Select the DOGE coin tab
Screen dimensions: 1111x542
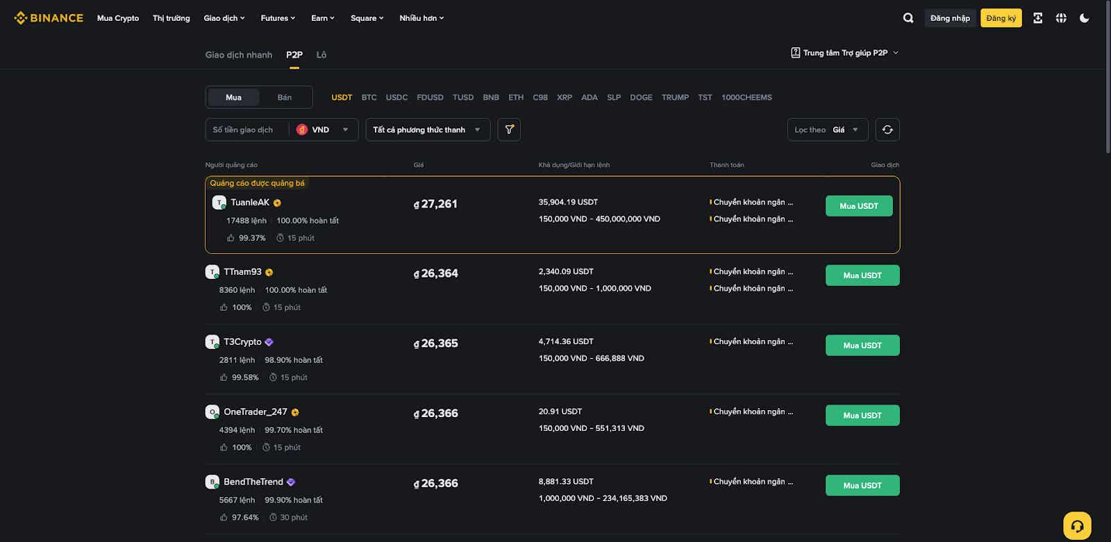[x=641, y=97]
